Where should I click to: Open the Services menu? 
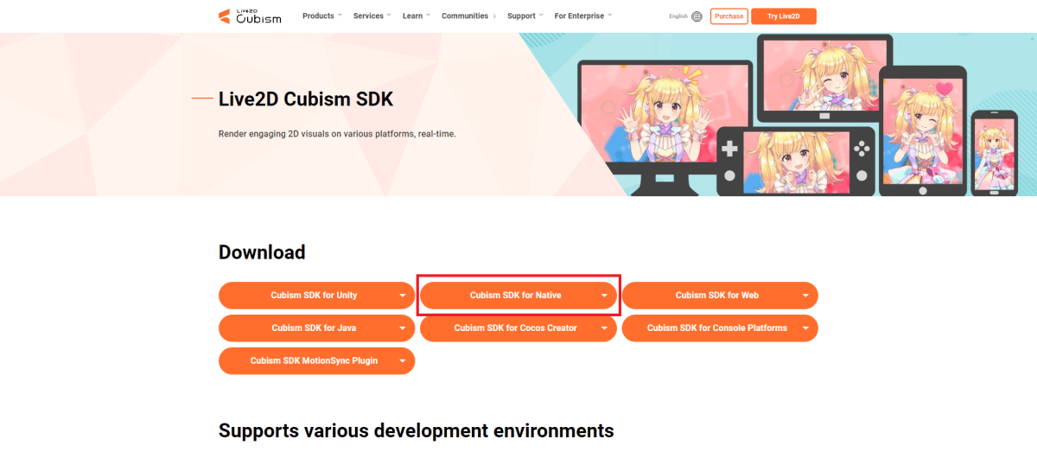tap(372, 16)
